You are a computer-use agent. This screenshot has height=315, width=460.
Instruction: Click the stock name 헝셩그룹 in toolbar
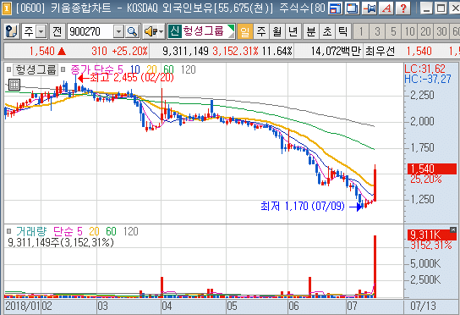[x=204, y=30]
